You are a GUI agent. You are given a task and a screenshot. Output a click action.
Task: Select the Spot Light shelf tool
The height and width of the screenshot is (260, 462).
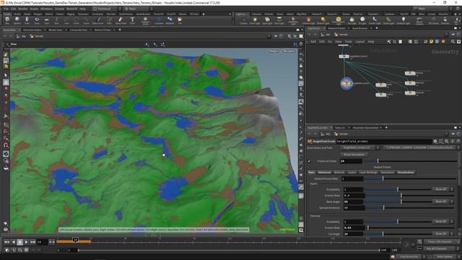[267, 20]
